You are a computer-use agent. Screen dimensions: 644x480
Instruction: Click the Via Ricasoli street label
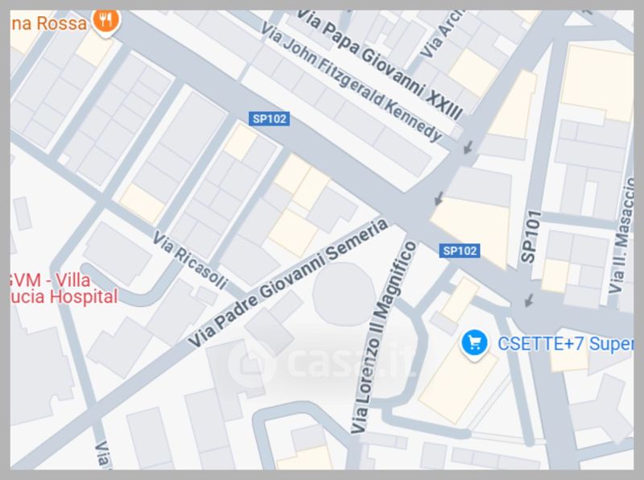click(190, 259)
